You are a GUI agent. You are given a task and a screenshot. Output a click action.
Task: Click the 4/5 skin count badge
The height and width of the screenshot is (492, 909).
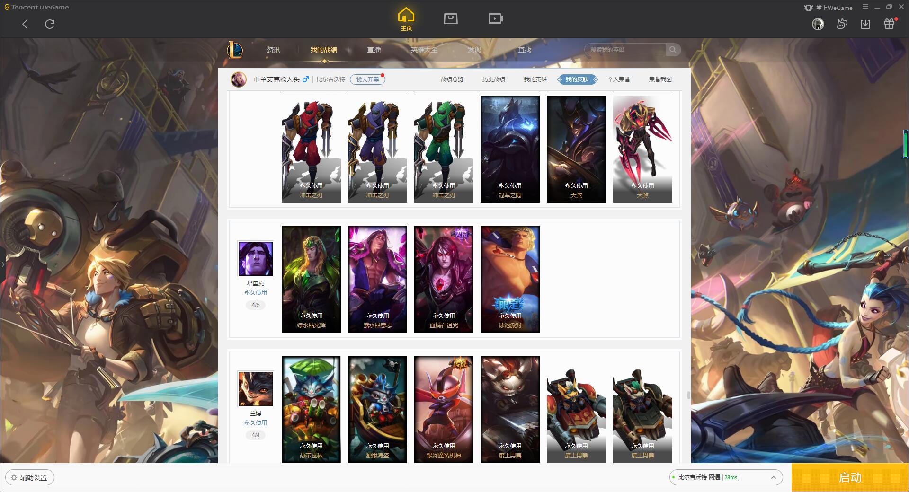(256, 305)
